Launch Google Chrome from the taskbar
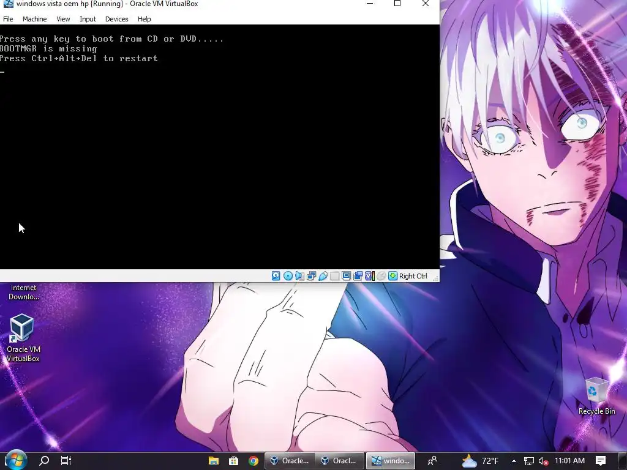 coord(253,461)
